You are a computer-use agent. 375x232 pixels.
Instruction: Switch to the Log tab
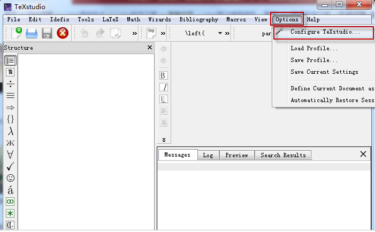[208, 155]
